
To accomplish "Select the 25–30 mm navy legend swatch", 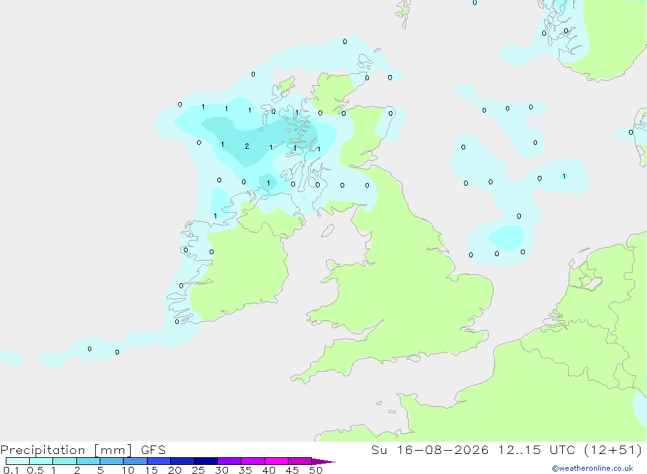I will click(206, 461).
